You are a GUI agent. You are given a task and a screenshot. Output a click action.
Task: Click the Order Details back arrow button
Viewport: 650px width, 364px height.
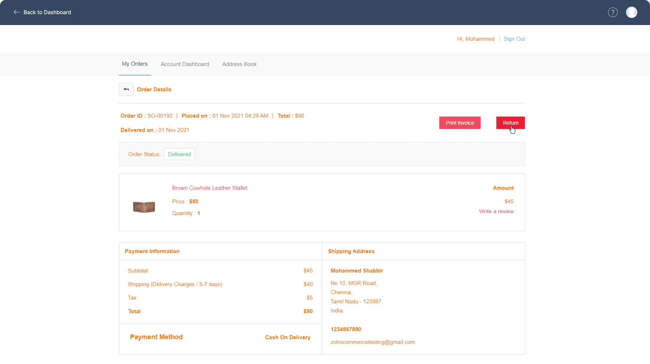click(126, 89)
